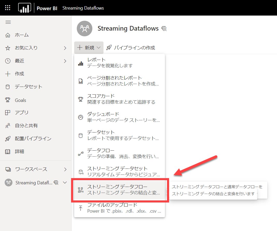Click the trophy icon beside スコアカード
Viewport: 277px width, 231px height.
click(81, 99)
